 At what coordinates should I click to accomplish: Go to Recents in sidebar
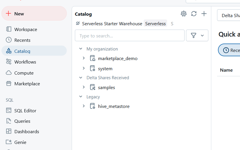point(22,40)
